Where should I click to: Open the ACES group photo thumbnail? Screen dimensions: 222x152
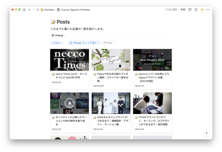coord(111,103)
